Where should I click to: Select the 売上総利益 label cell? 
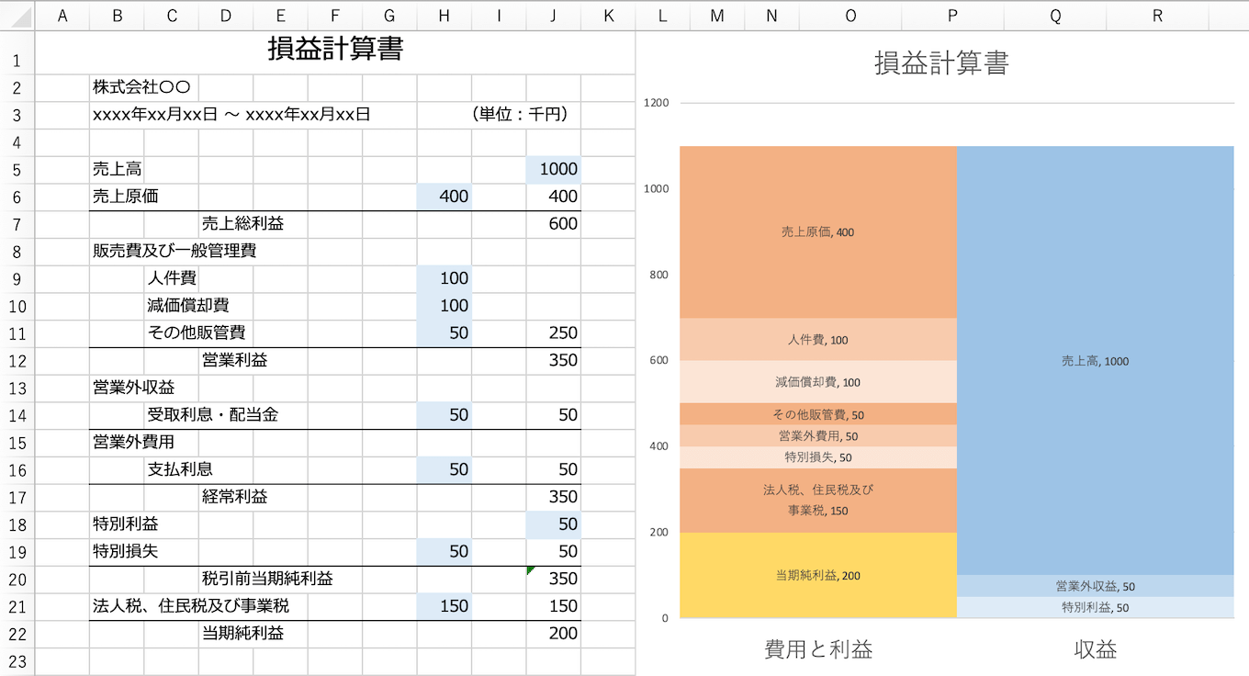click(x=242, y=224)
